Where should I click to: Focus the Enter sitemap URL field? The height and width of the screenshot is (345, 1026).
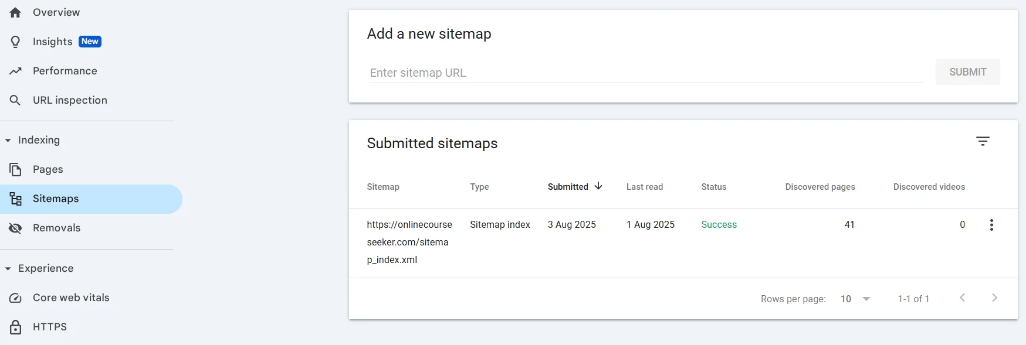tap(646, 73)
